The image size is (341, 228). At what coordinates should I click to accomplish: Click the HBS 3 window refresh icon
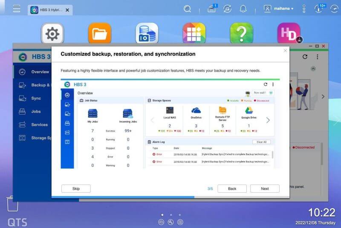click(x=305, y=57)
